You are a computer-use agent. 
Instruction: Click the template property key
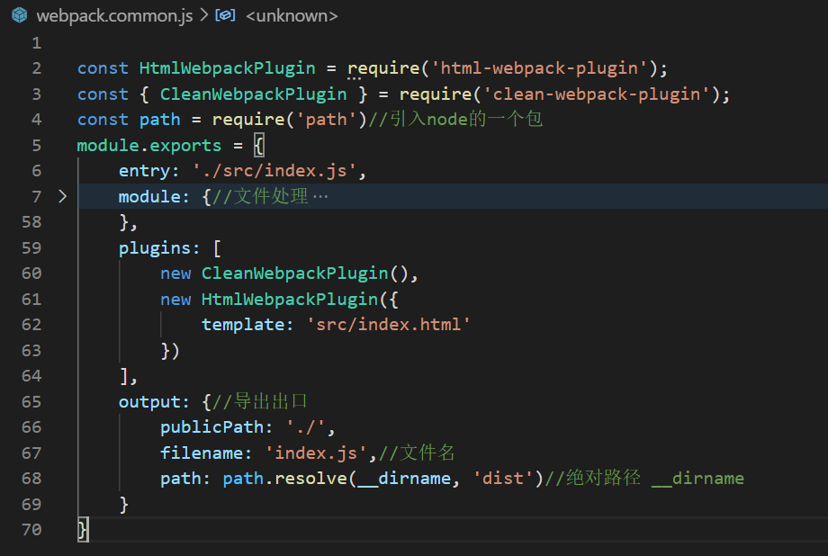point(242,325)
